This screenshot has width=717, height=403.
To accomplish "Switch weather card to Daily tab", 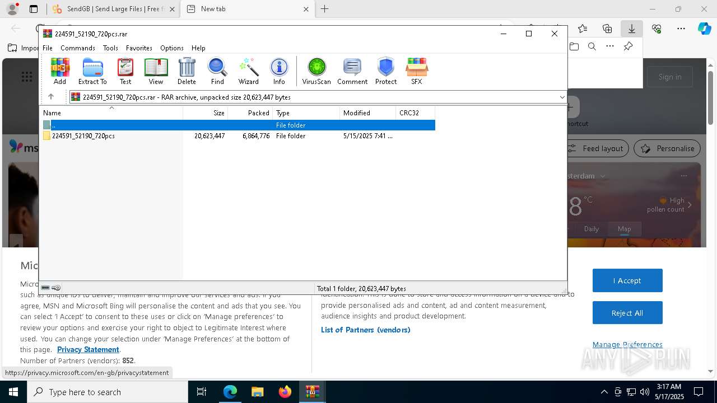I will 592,228.
